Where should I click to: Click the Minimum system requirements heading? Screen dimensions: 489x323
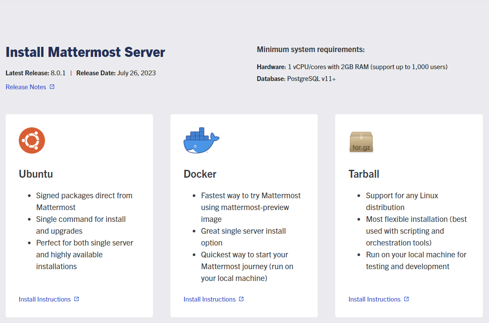click(x=311, y=49)
